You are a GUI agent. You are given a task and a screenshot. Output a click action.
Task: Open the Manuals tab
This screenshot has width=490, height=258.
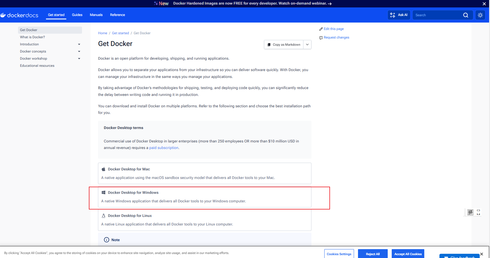pyautogui.click(x=96, y=15)
